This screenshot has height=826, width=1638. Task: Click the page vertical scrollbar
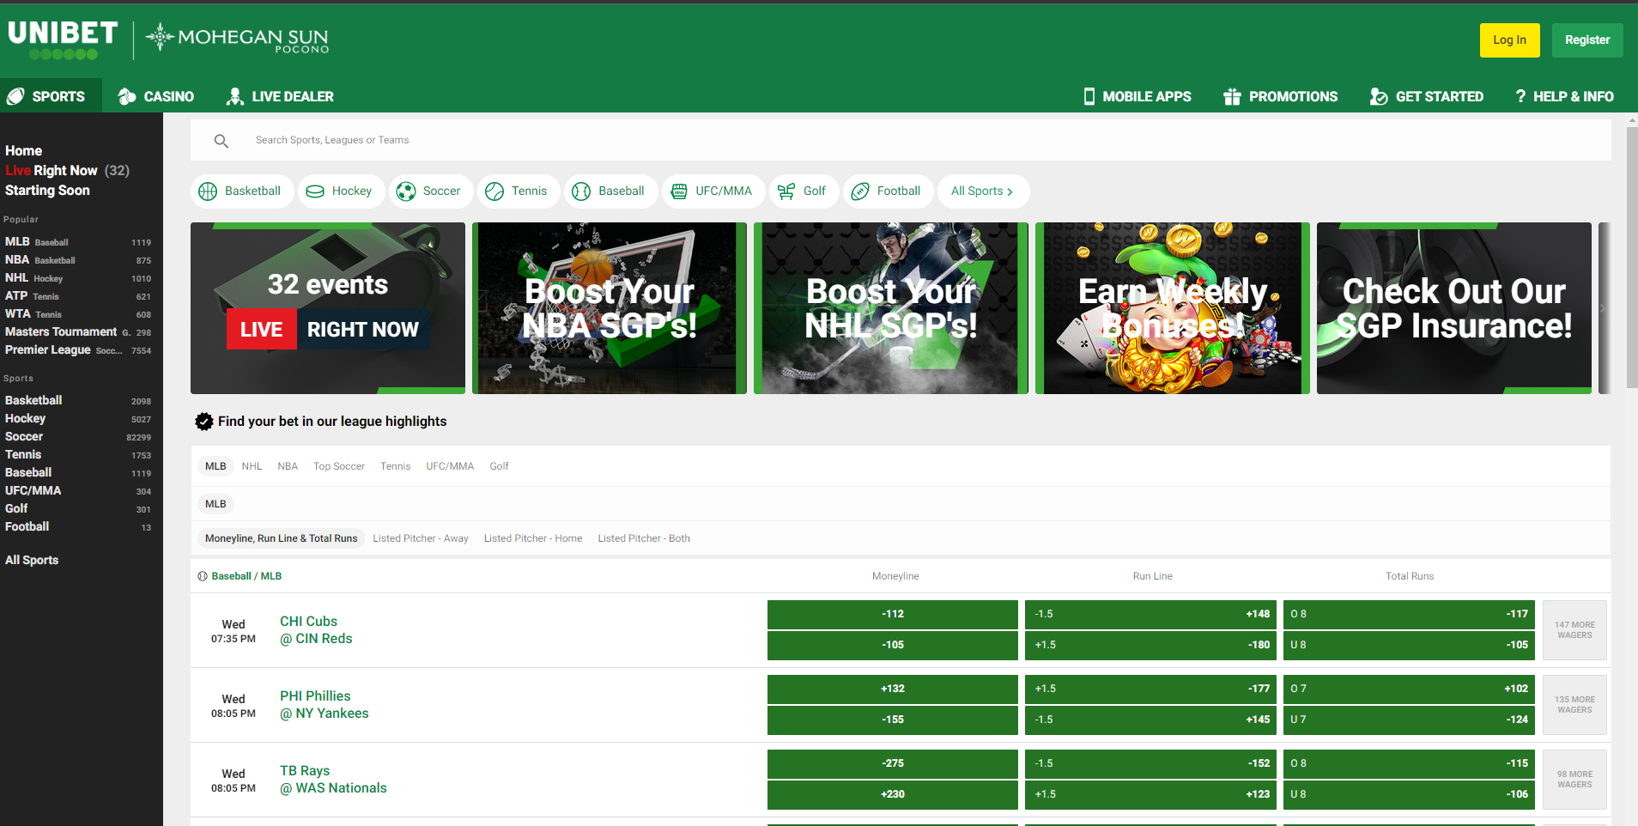pos(1632,258)
